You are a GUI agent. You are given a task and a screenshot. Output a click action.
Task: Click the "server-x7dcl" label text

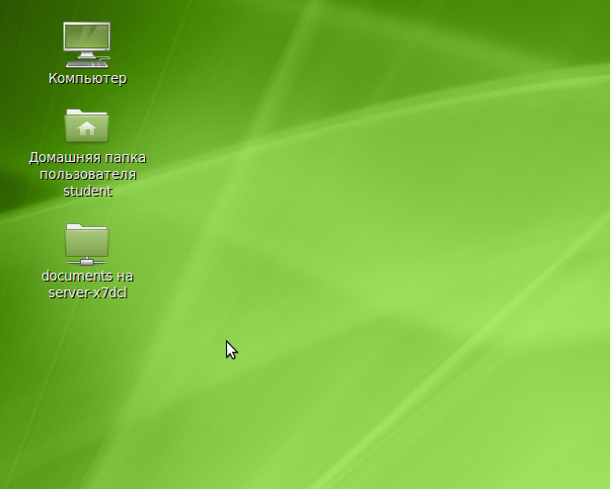[x=87, y=292]
